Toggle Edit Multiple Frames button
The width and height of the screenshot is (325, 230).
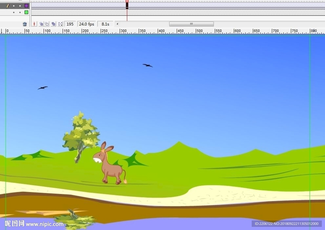(x=53, y=24)
